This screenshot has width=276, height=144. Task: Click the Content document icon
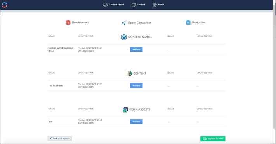click(x=129, y=73)
